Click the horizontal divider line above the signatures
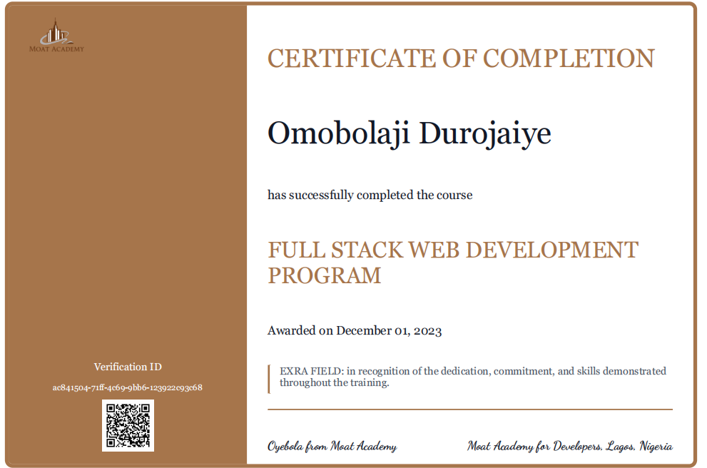Image resolution: width=707 pixels, height=468 pixels. tap(469, 409)
